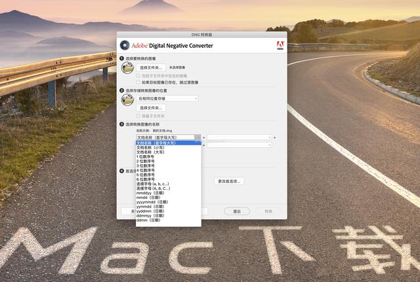Viewport: 420px width, 282px height.
Task: Click the 'DNG 转换器' window title
Action: click(201, 35)
